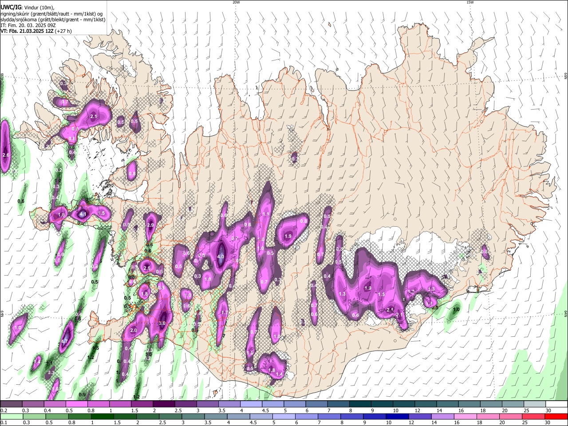Image resolution: width=568 pixels, height=426 pixels.
Task: Click the 'slydda/snjókoma (grátt/bleikt/grænt' description line
Action: (x=53, y=20)
